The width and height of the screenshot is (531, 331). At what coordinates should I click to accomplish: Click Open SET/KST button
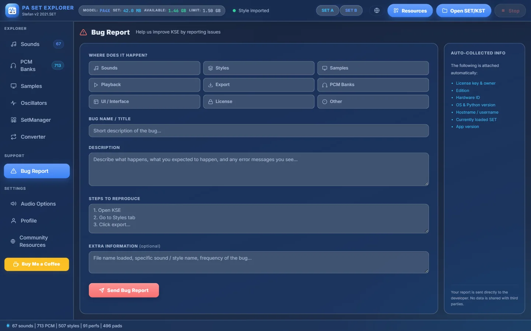[464, 11]
